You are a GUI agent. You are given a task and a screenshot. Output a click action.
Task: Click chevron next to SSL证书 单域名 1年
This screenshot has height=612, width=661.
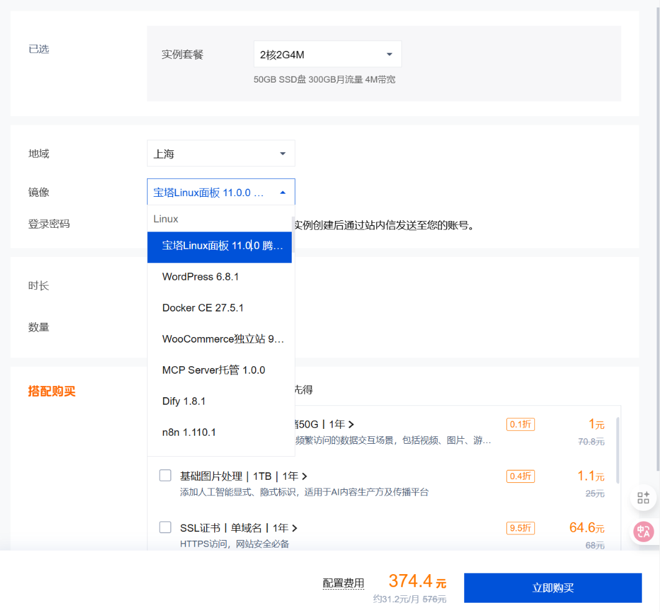[294, 528]
